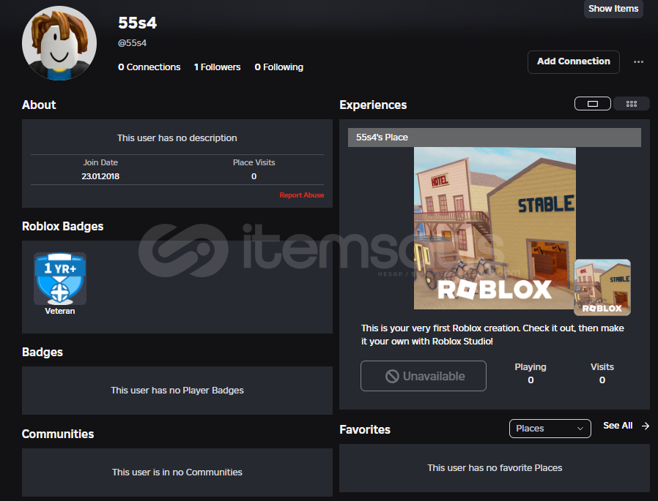Open the Places favorites dropdown
The image size is (658, 501).
click(550, 428)
